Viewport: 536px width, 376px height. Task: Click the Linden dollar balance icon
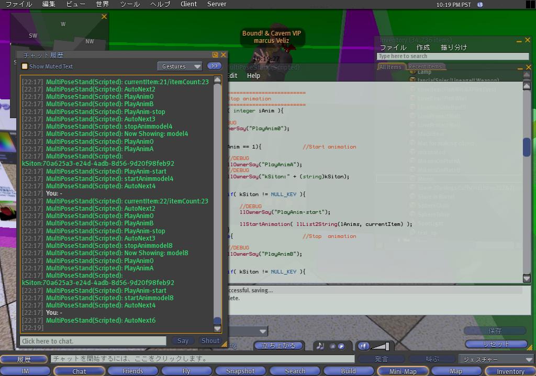pyautogui.click(x=480, y=4)
